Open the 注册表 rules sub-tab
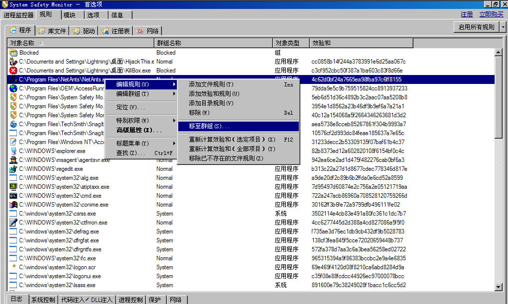Image resolution: width=508 pixels, height=304 pixels. pos(116,31)
